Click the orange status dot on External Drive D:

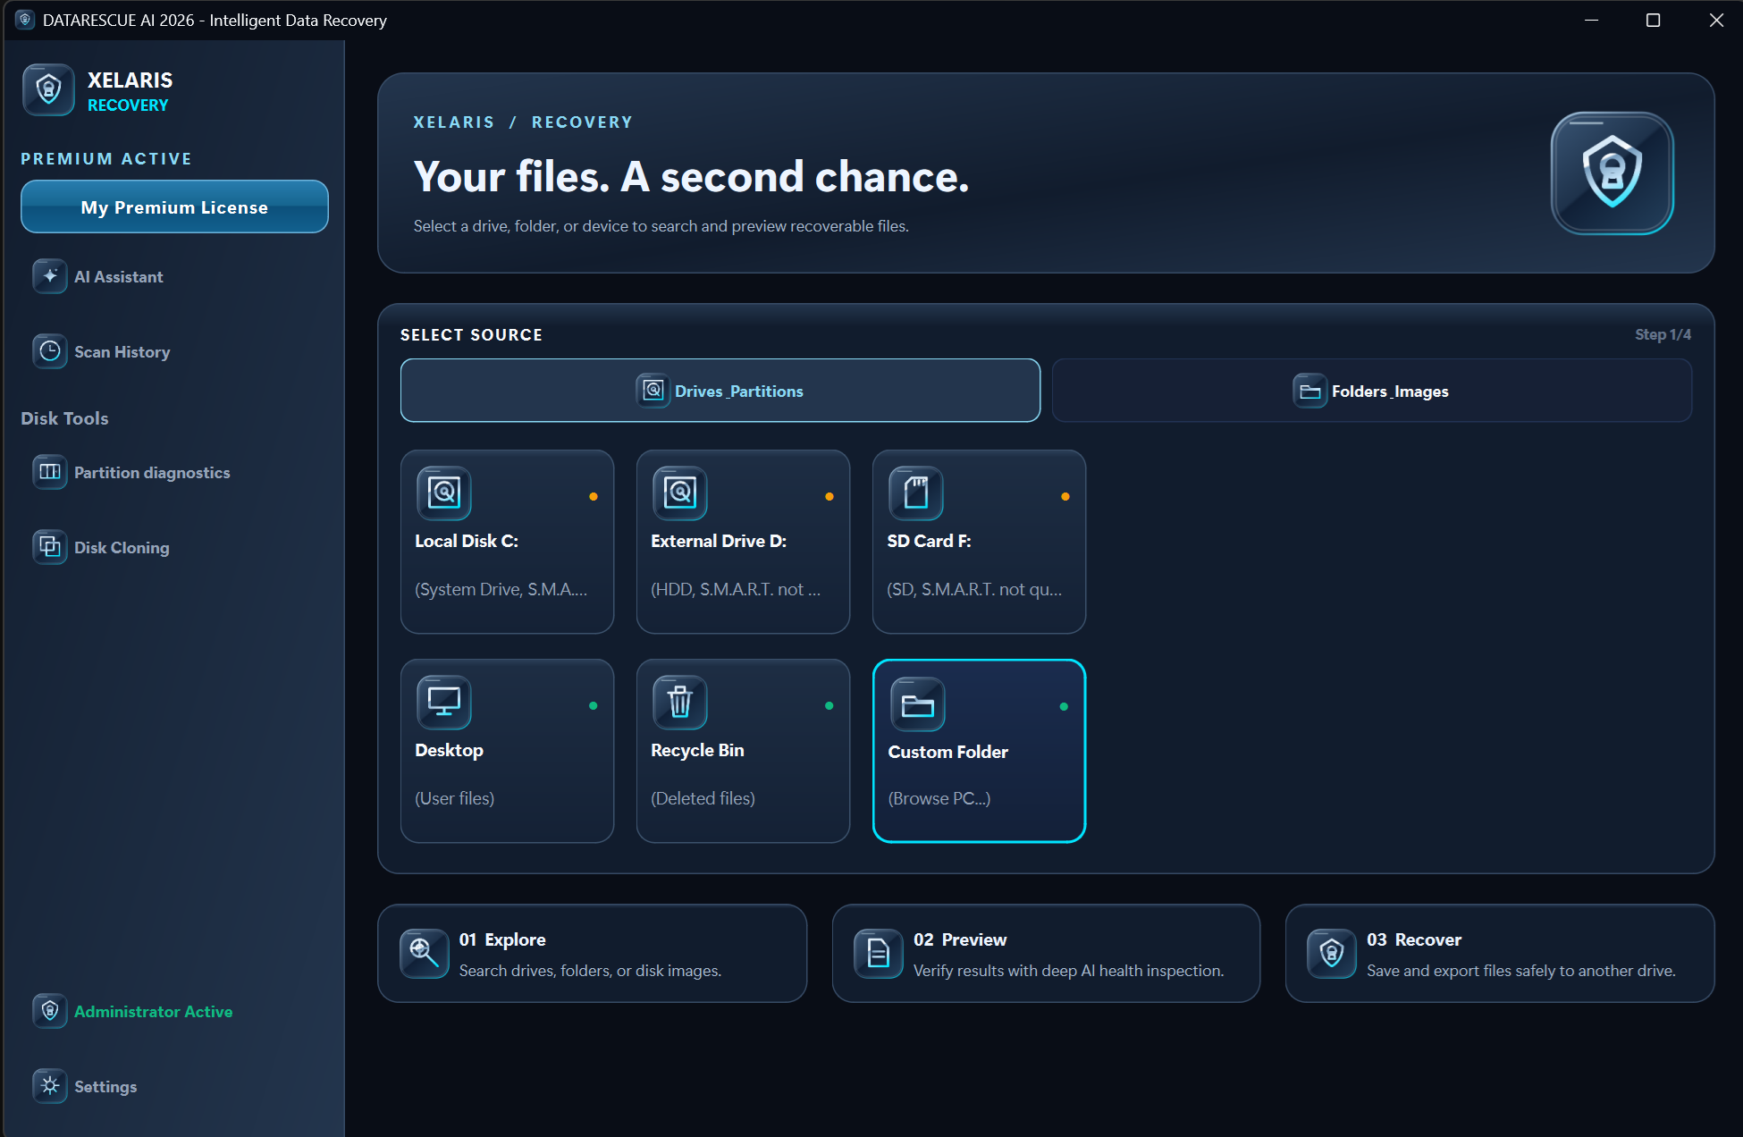coord(829,496)
